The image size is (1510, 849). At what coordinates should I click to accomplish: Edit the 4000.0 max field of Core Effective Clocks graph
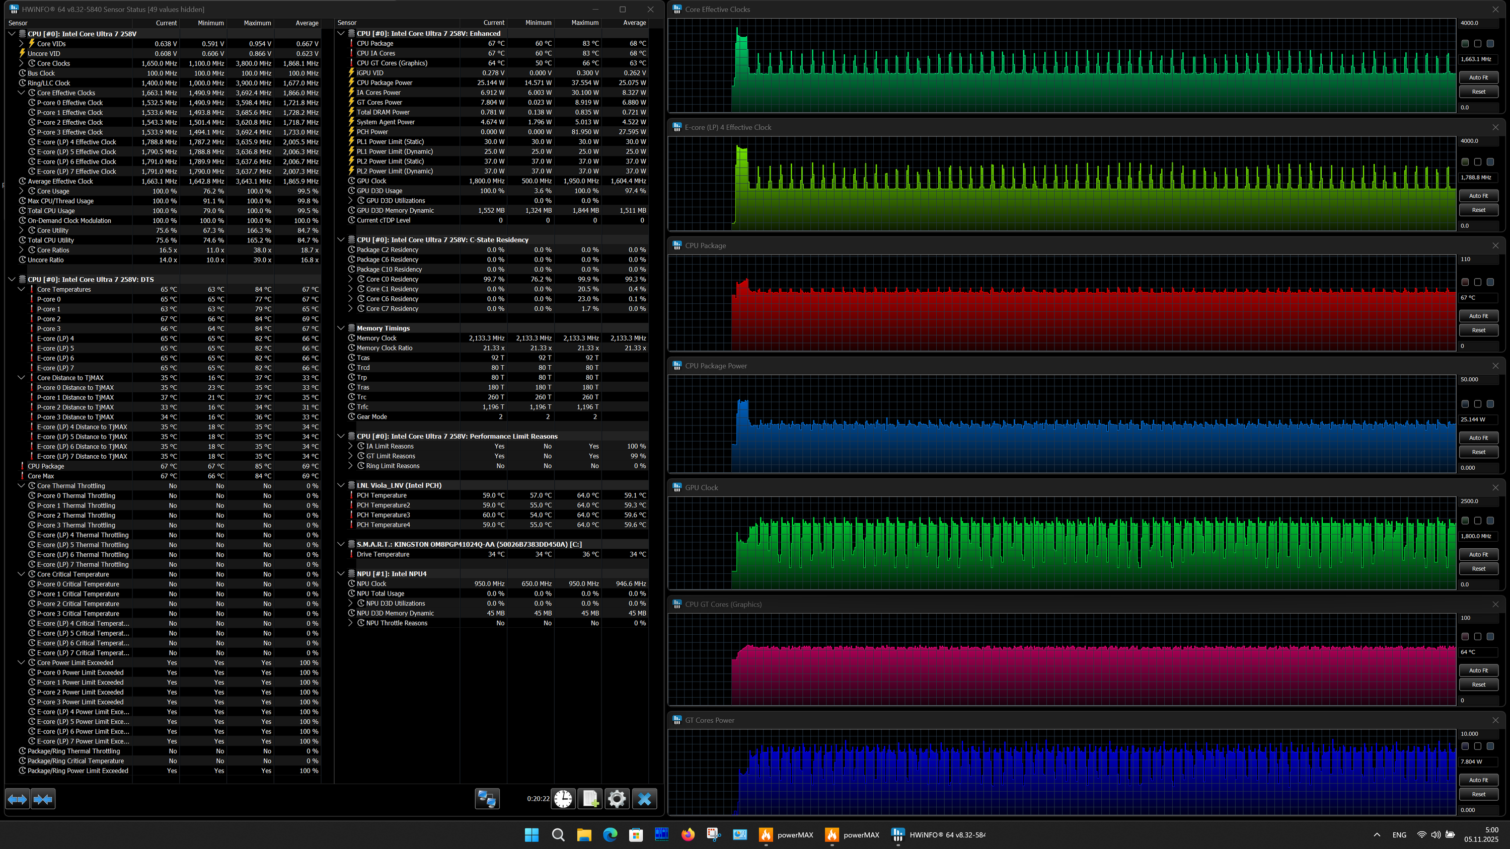1477,23
